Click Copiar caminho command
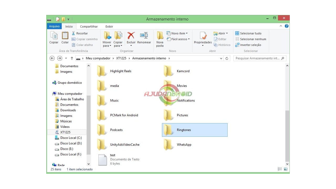 point(85,39)
